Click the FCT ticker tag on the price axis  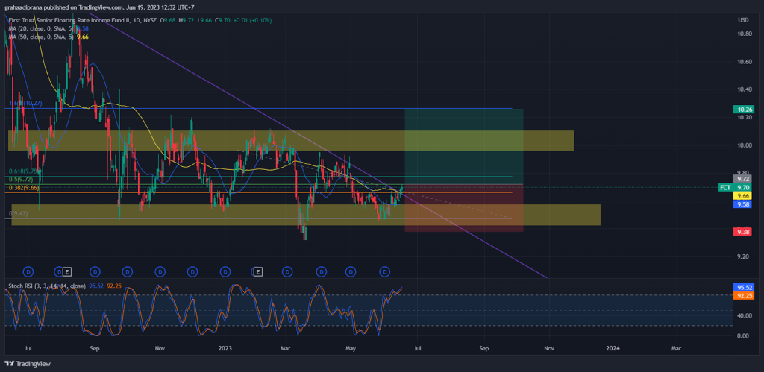point(725,187)
